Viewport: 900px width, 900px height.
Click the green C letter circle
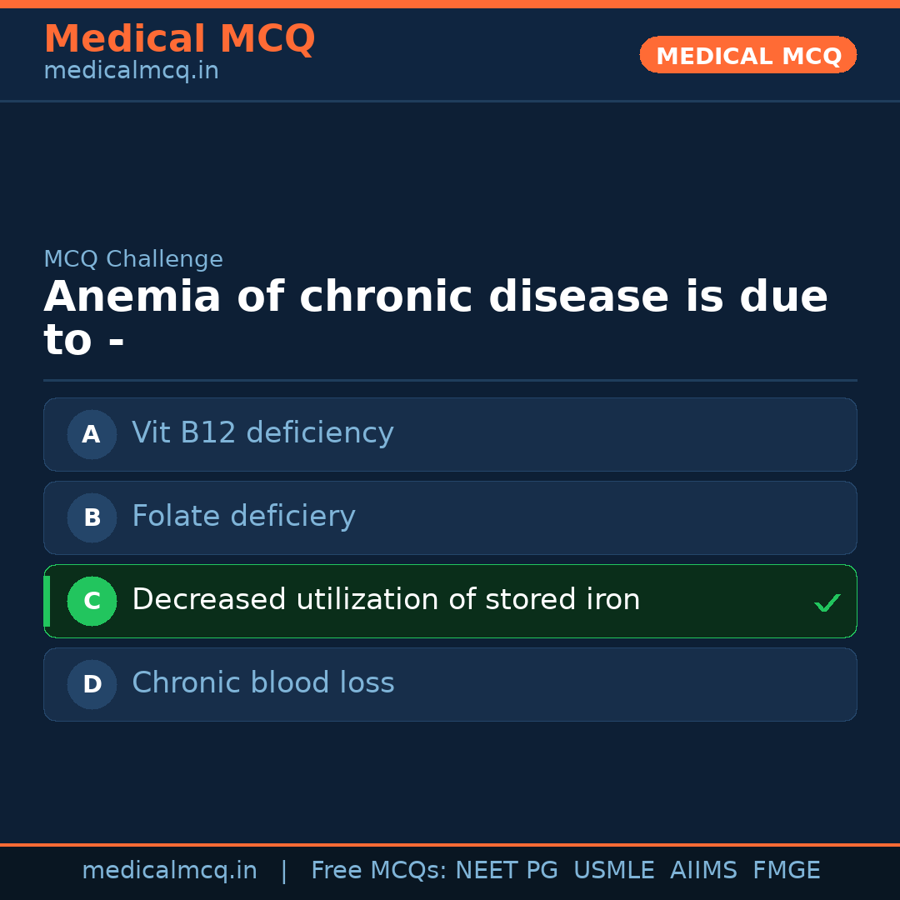pos(92,601)
